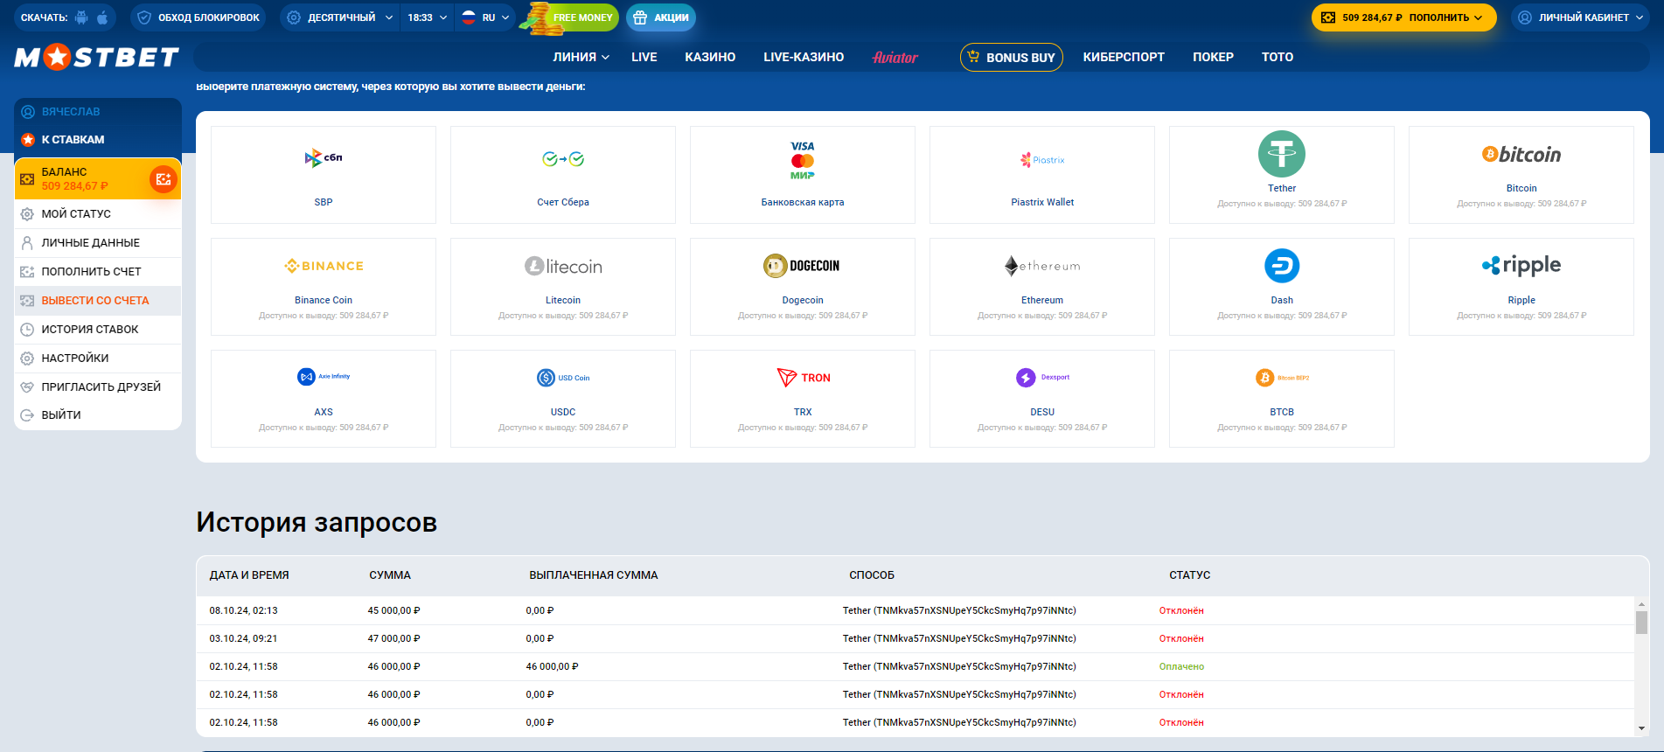1664x752 pixels.
Task: Pick Bitcoin as withdrawal method
Action: click(x=1521, y=175)
